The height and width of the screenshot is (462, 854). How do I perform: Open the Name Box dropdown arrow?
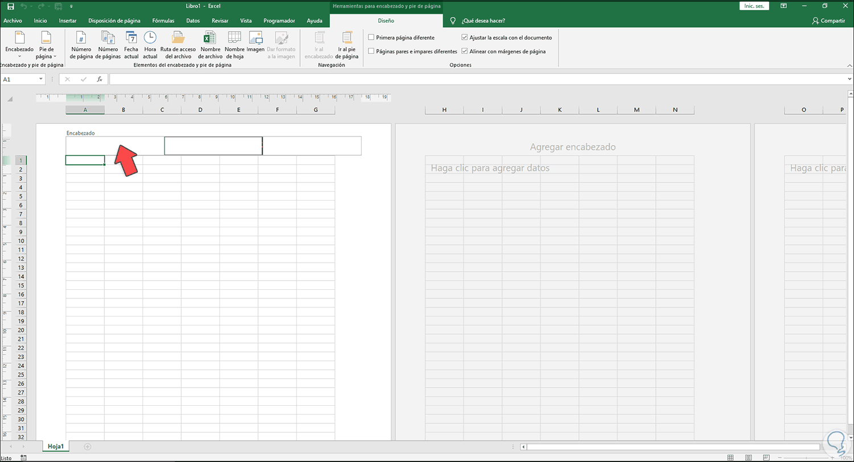[41, 80]
